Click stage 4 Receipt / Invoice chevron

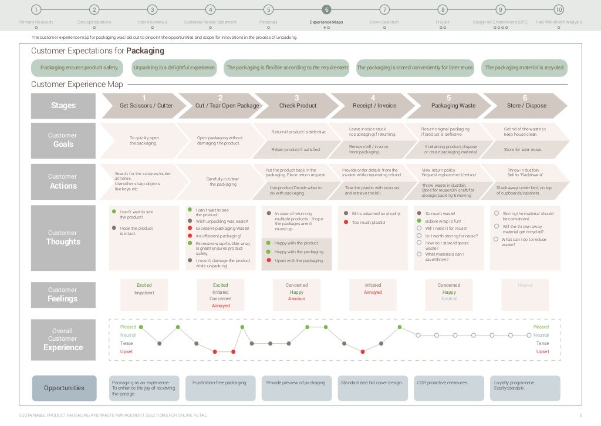374,106
